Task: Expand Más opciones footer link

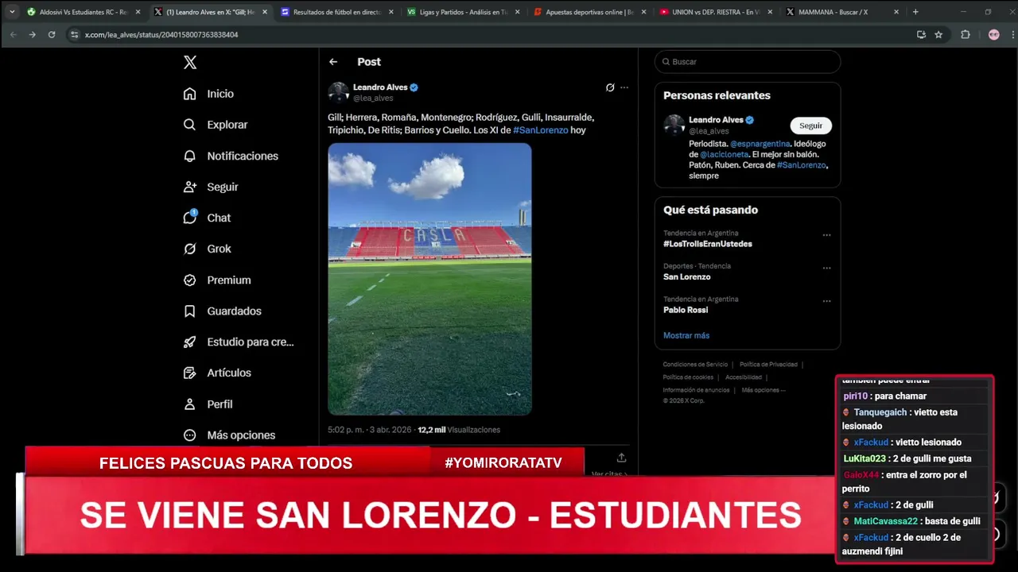Action: pos(763,390)
